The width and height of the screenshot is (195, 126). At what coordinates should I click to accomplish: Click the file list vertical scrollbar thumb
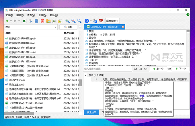click(x=81, y=83)
